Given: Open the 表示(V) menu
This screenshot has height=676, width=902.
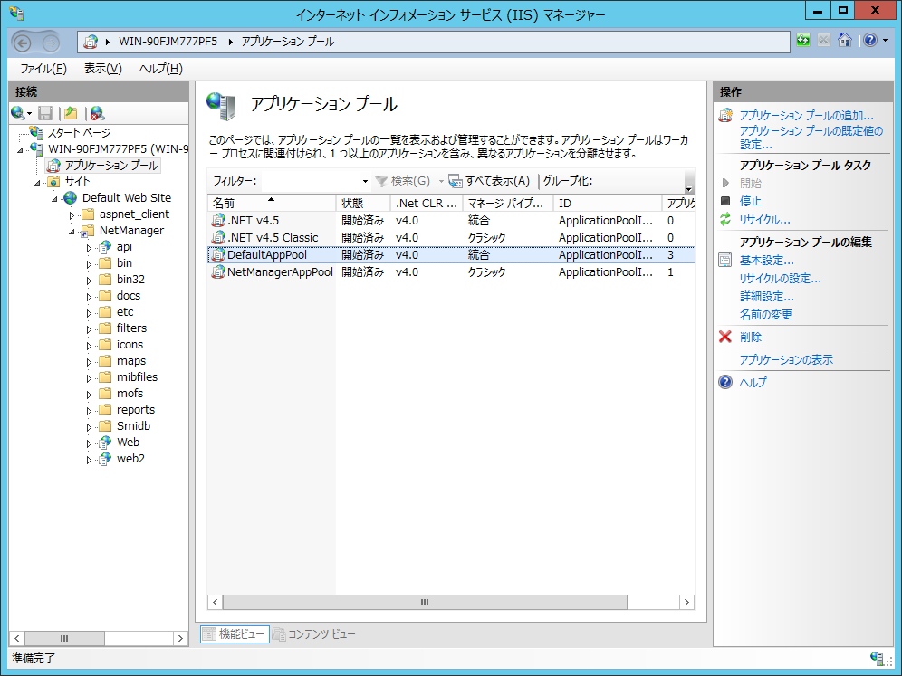Looking at the screenshot, I should tap(103, 69).
